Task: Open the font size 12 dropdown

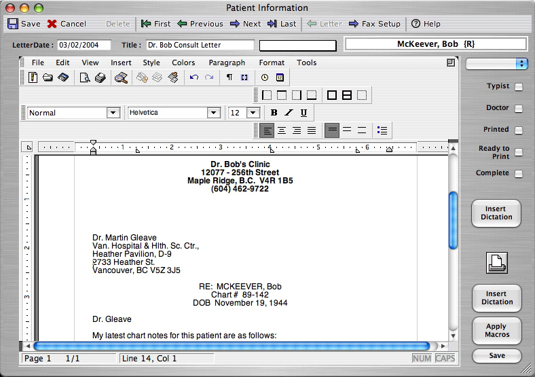Action: [253, 113]
